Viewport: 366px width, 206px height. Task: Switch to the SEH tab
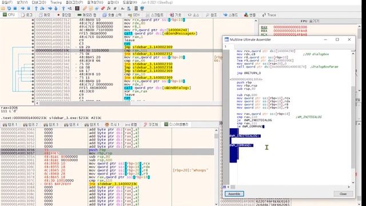134,15
